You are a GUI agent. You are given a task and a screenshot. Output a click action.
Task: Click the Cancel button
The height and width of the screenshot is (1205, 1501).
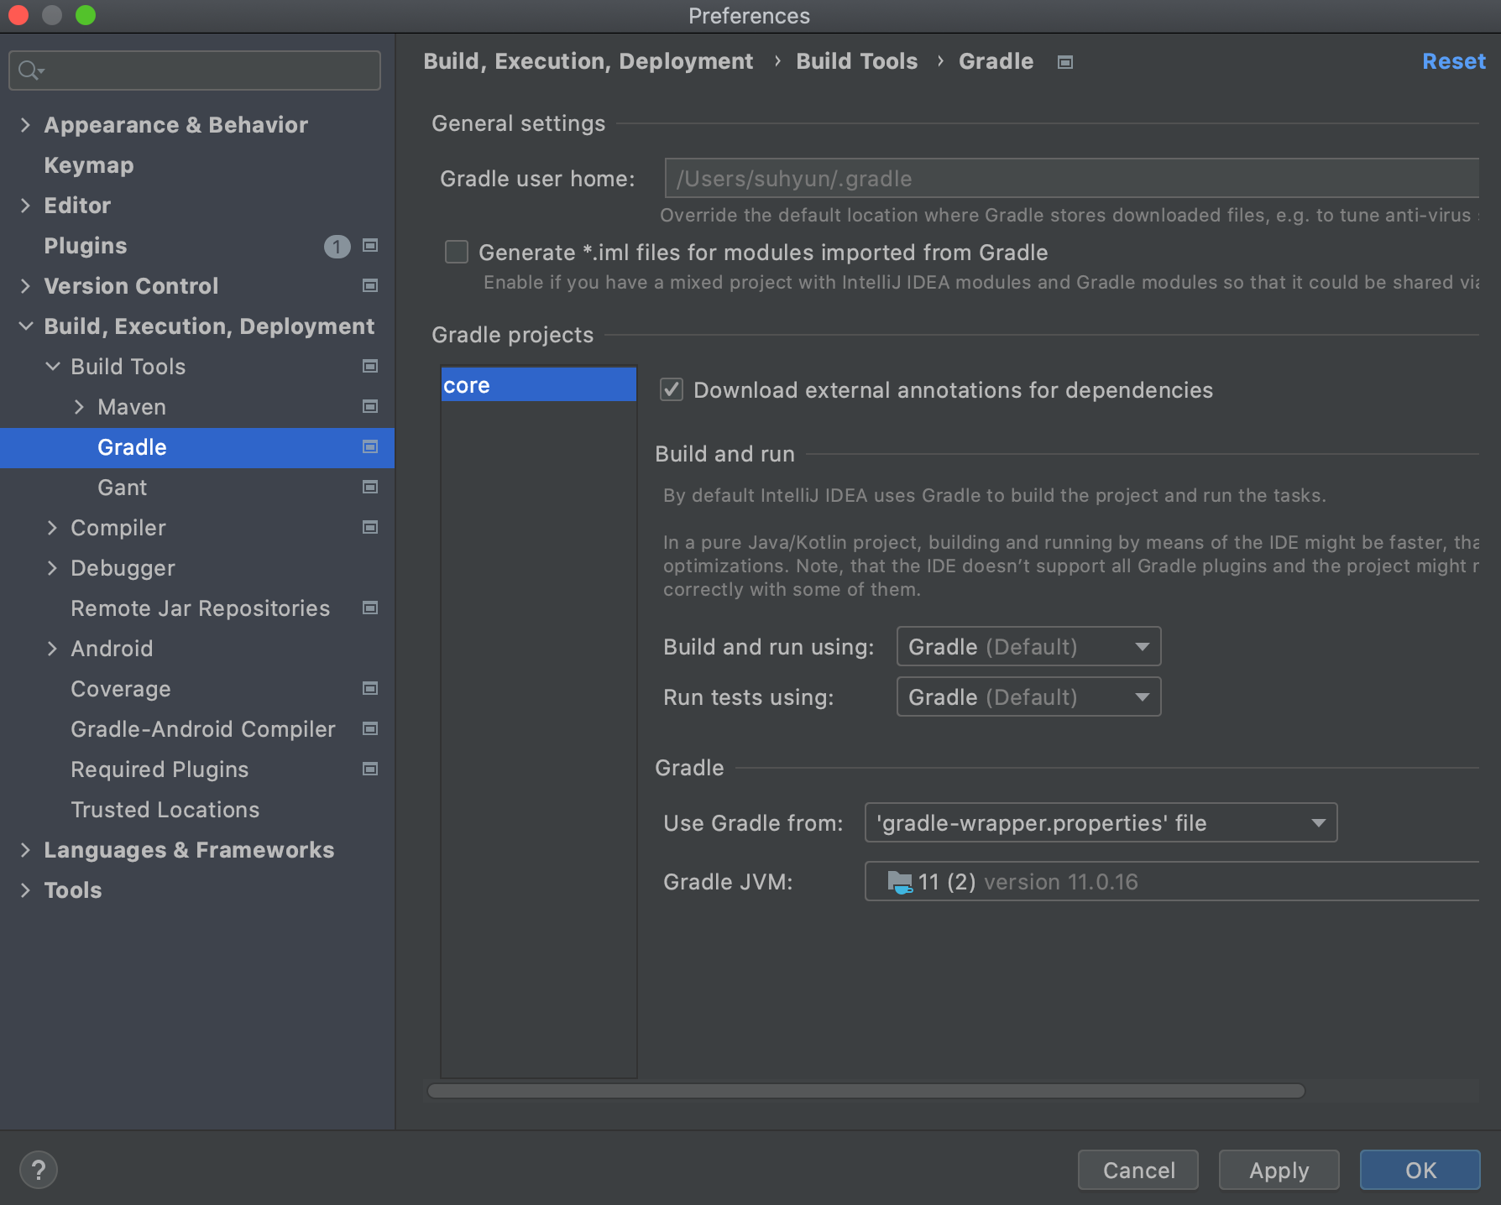pyautogui.click(x=1138, y=1170)
